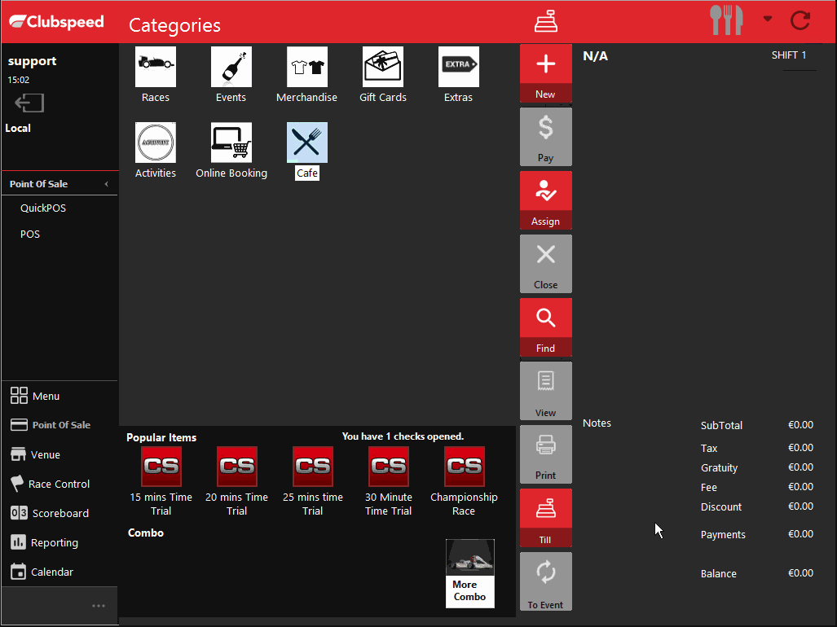Click the fork and knife header icon
This screenshot has height=627, width=837.
click(x=726, y=20)
